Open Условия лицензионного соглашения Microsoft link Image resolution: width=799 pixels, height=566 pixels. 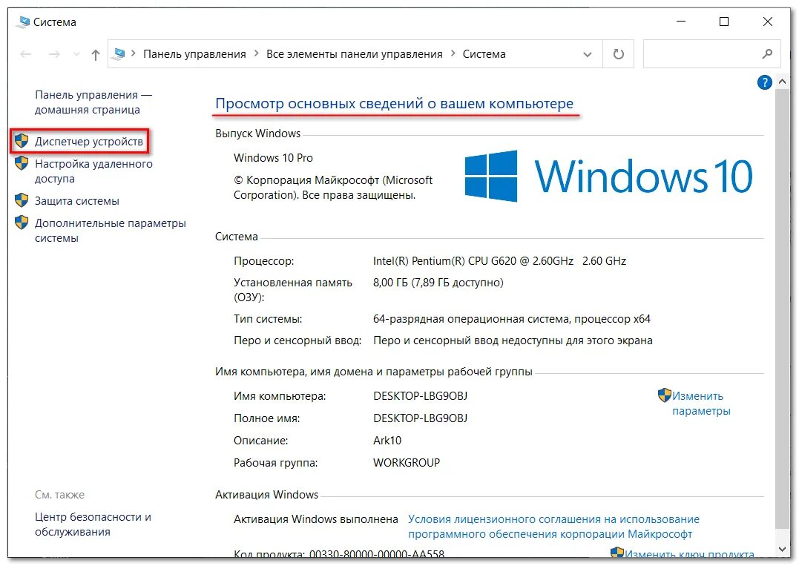[554, 527]
